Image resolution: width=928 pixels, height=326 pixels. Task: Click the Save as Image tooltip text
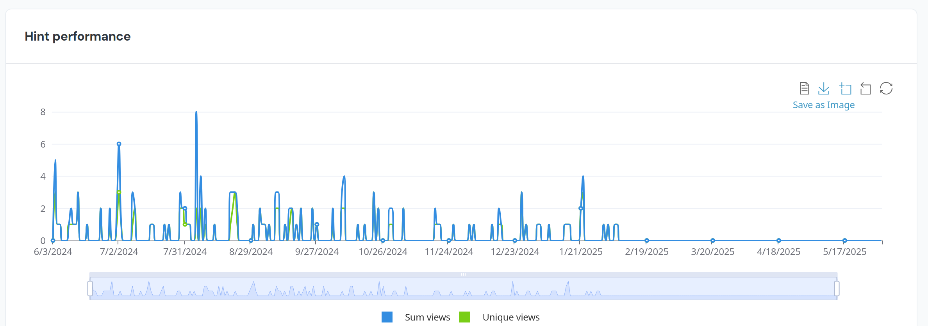click(823, 105)
